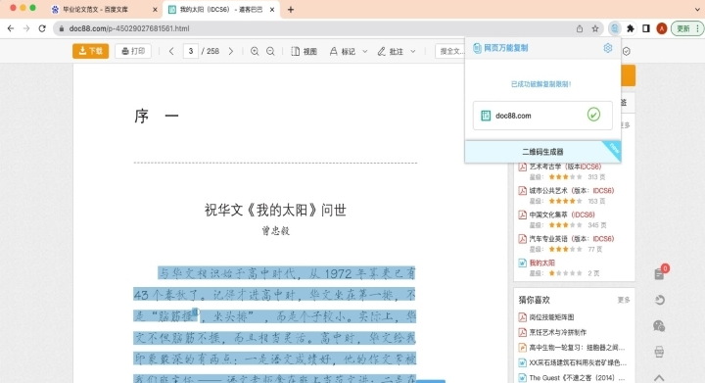The image size is (705, 383).
Task: Open 艺术考古学 related document
Action: (x=565, y=167)
